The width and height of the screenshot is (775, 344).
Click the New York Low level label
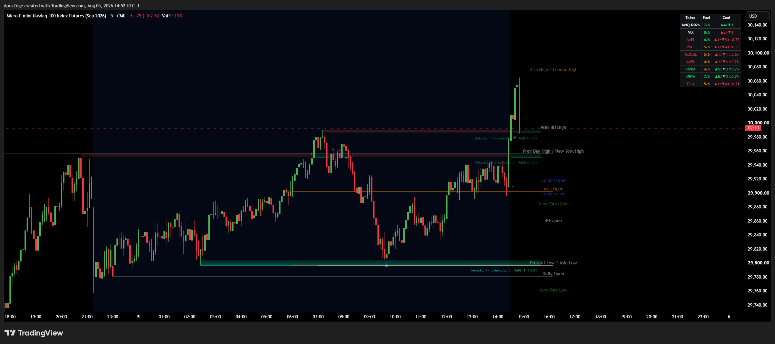tap(553, 290)
